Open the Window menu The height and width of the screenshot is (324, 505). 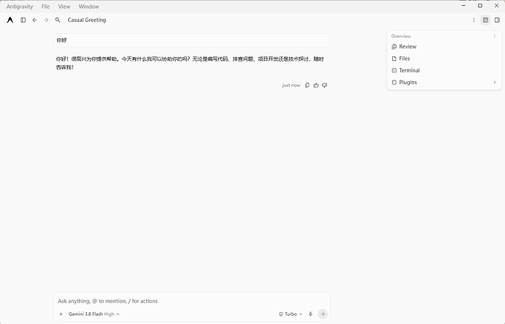coord(89,7)
